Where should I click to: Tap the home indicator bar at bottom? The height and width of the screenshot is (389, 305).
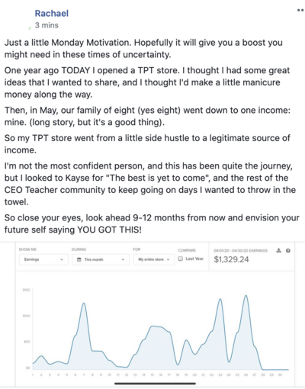[x=155, y=384]
